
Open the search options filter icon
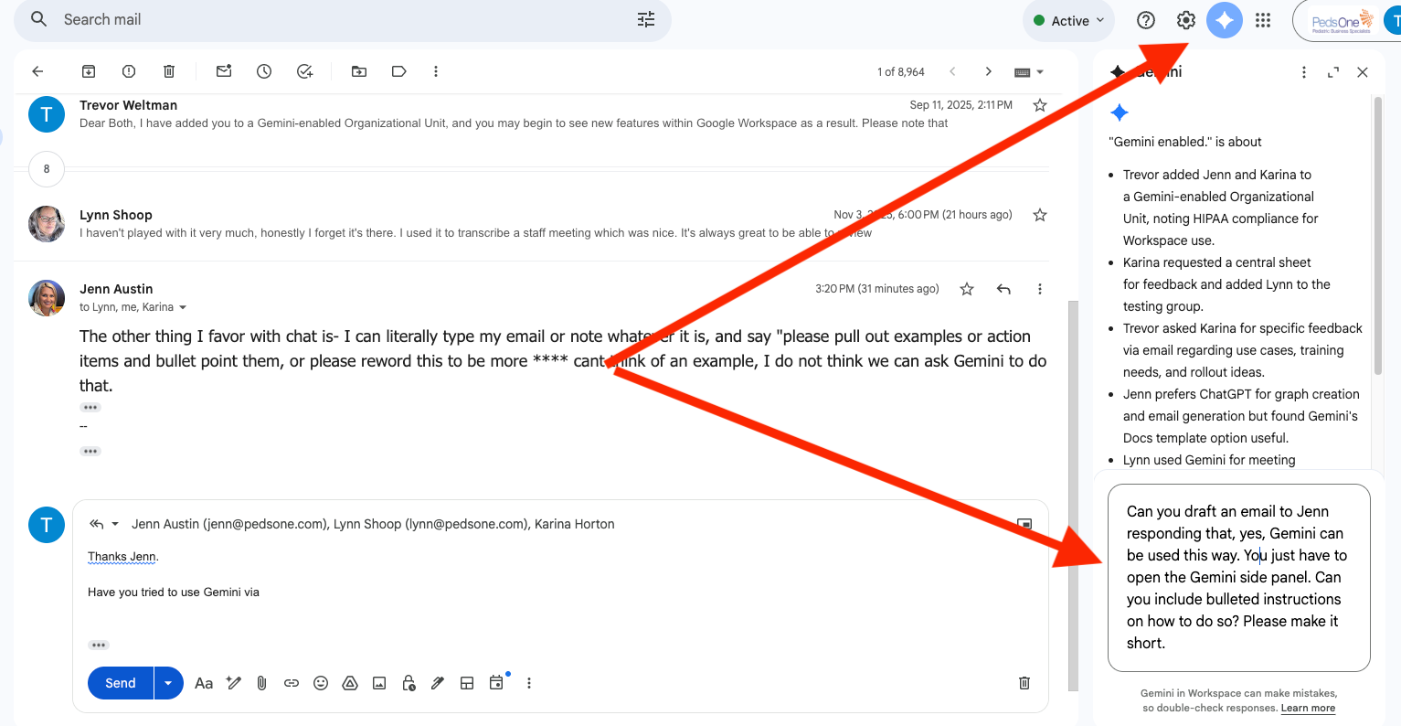(x=646, y=19)
